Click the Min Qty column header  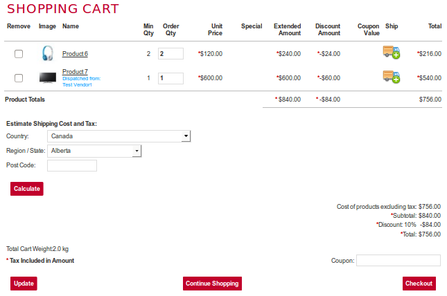click(x=148, y=30)
